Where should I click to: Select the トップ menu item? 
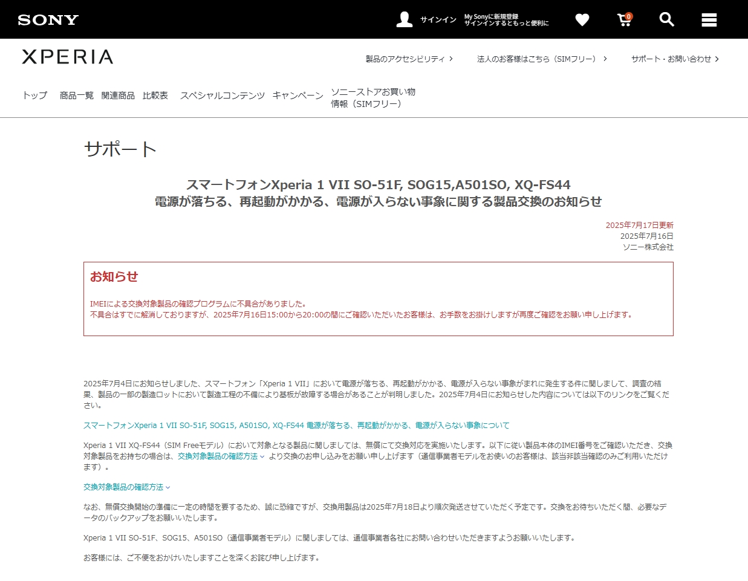point(34,96)
